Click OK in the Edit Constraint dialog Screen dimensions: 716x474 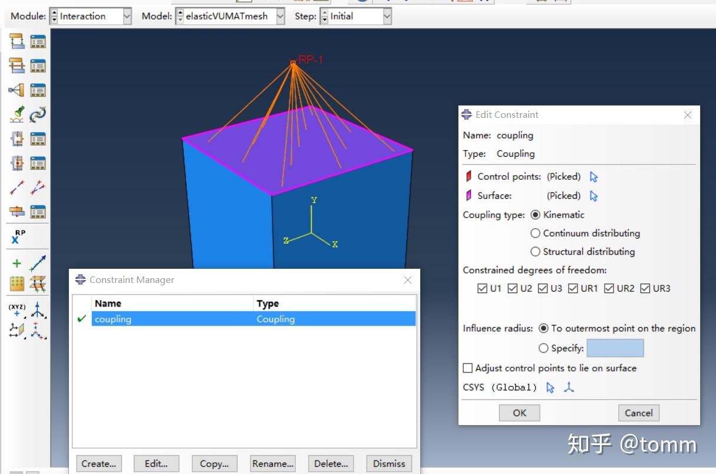[519, 413]
